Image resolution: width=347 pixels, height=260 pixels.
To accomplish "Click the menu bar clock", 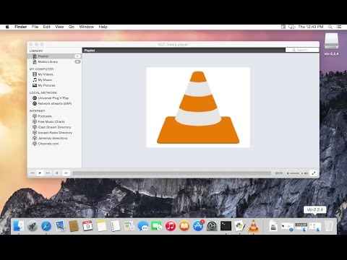I will point(311,27).
